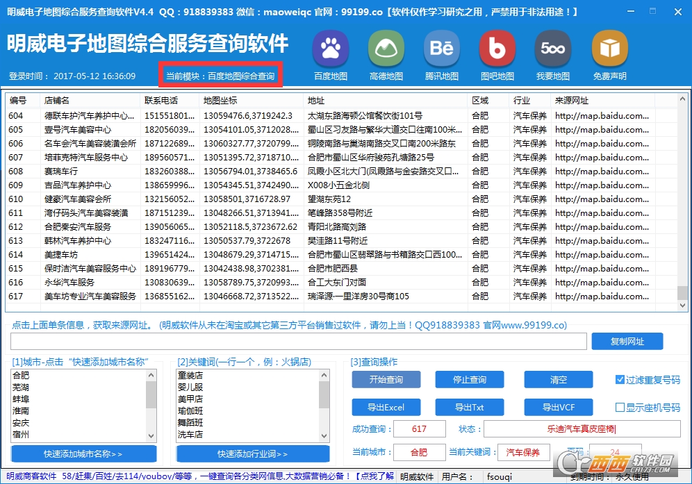Sort by the 行业 column header
This screenshot has height=484, width=692.
coord(529,101)
